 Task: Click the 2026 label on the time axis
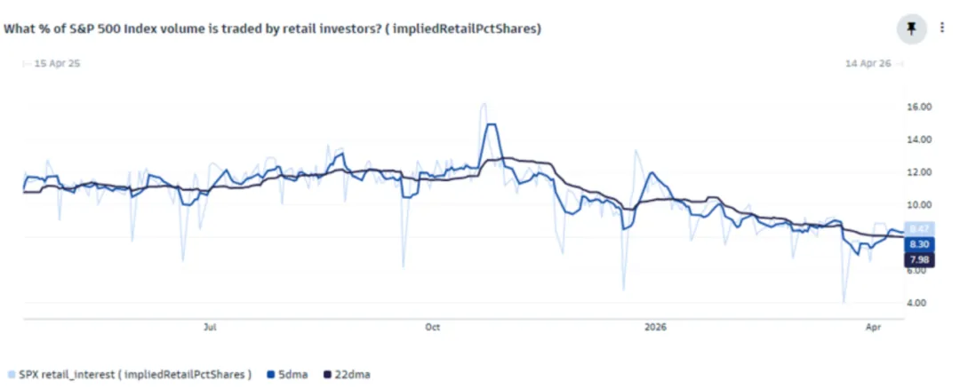656,328
